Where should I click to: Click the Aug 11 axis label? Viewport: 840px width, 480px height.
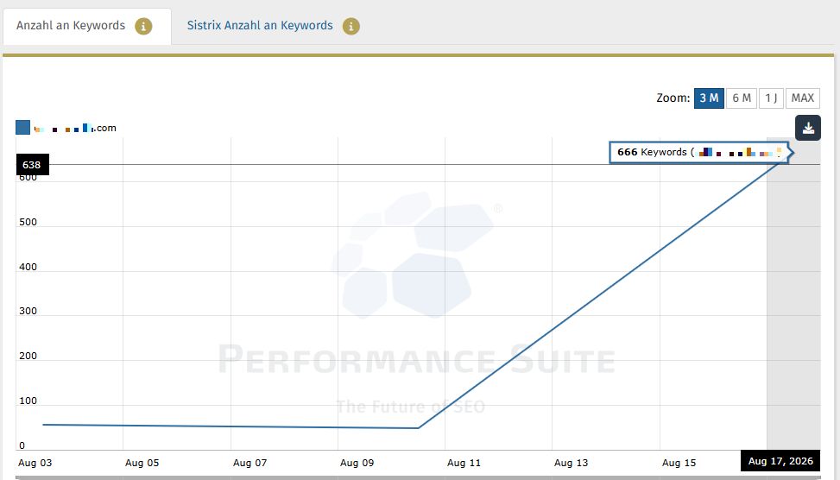click(464, 463)
